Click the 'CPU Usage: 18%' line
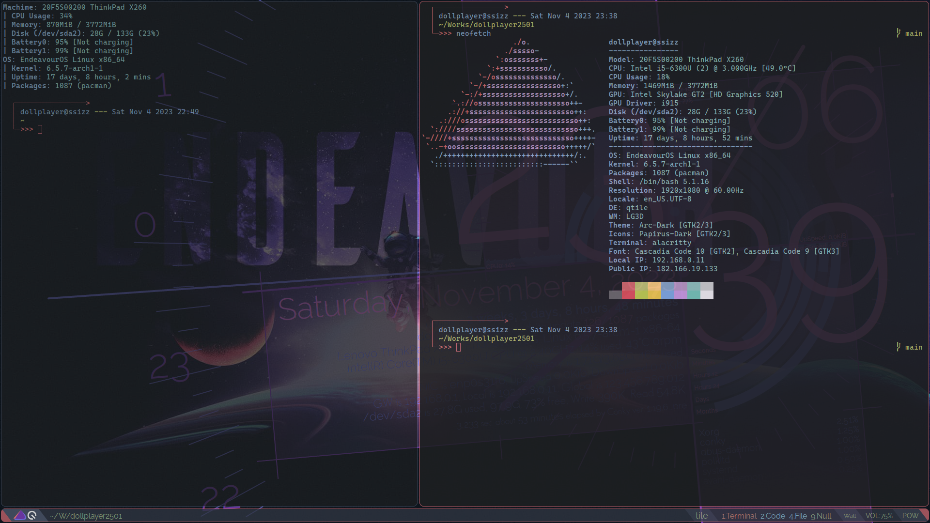Viewport: 930px width, 523px height. point(639,77)
